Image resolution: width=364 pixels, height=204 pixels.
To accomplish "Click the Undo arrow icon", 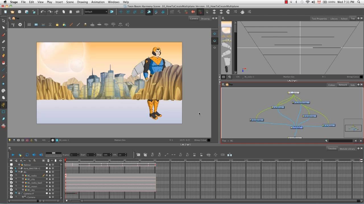I will coord(42,12).
